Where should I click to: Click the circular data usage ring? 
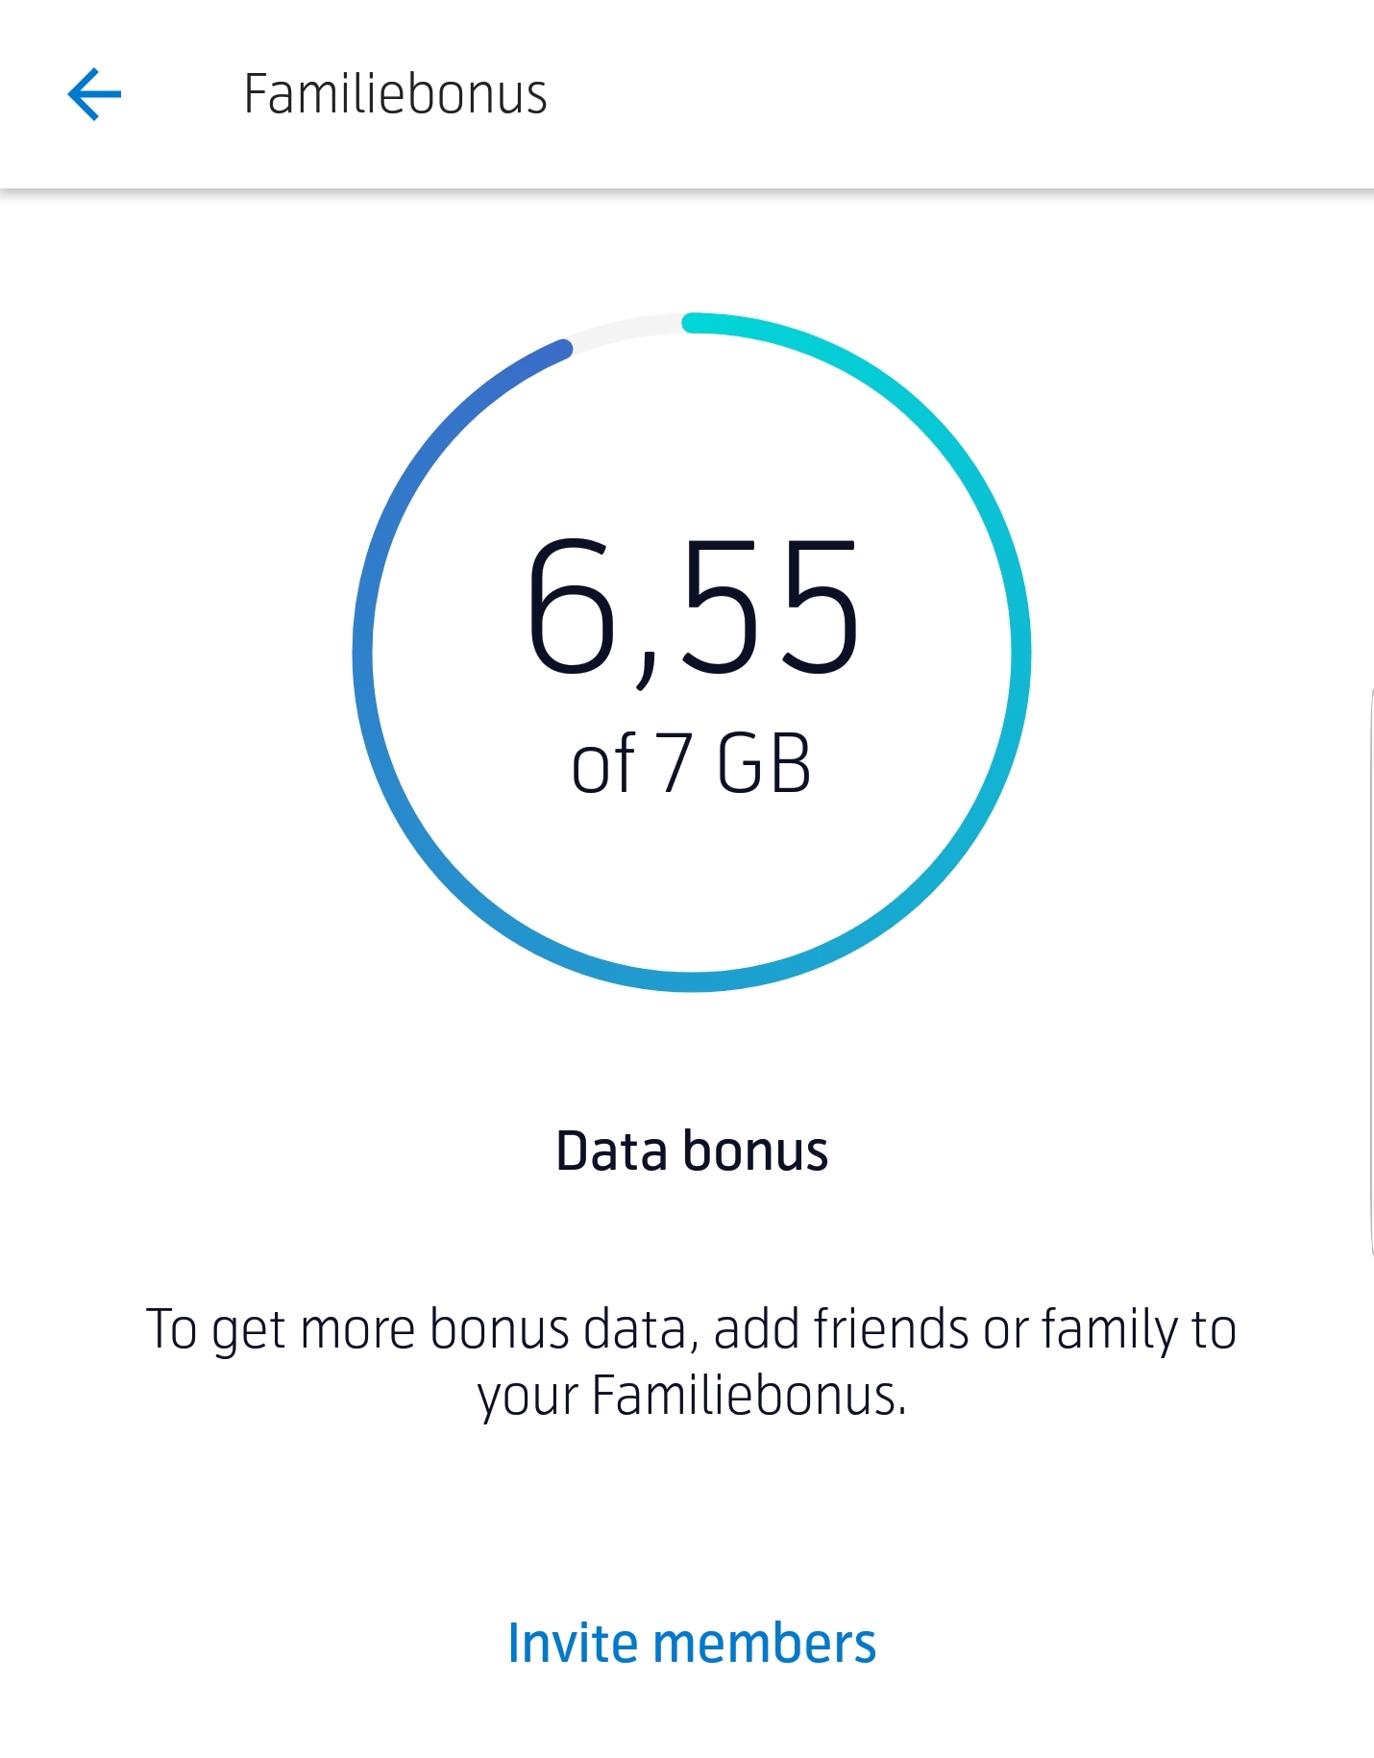click(692, 652)
